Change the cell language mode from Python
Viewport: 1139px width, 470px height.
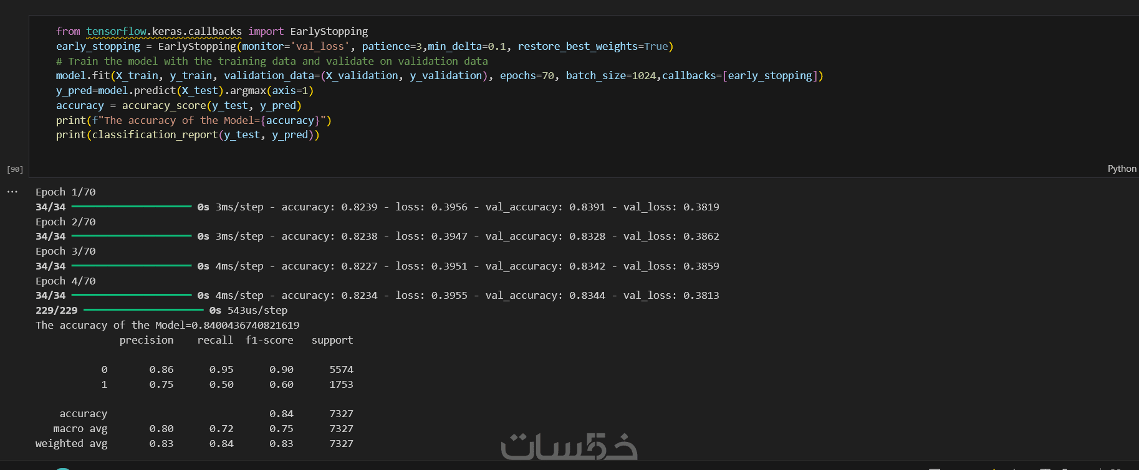[1122, 169]
